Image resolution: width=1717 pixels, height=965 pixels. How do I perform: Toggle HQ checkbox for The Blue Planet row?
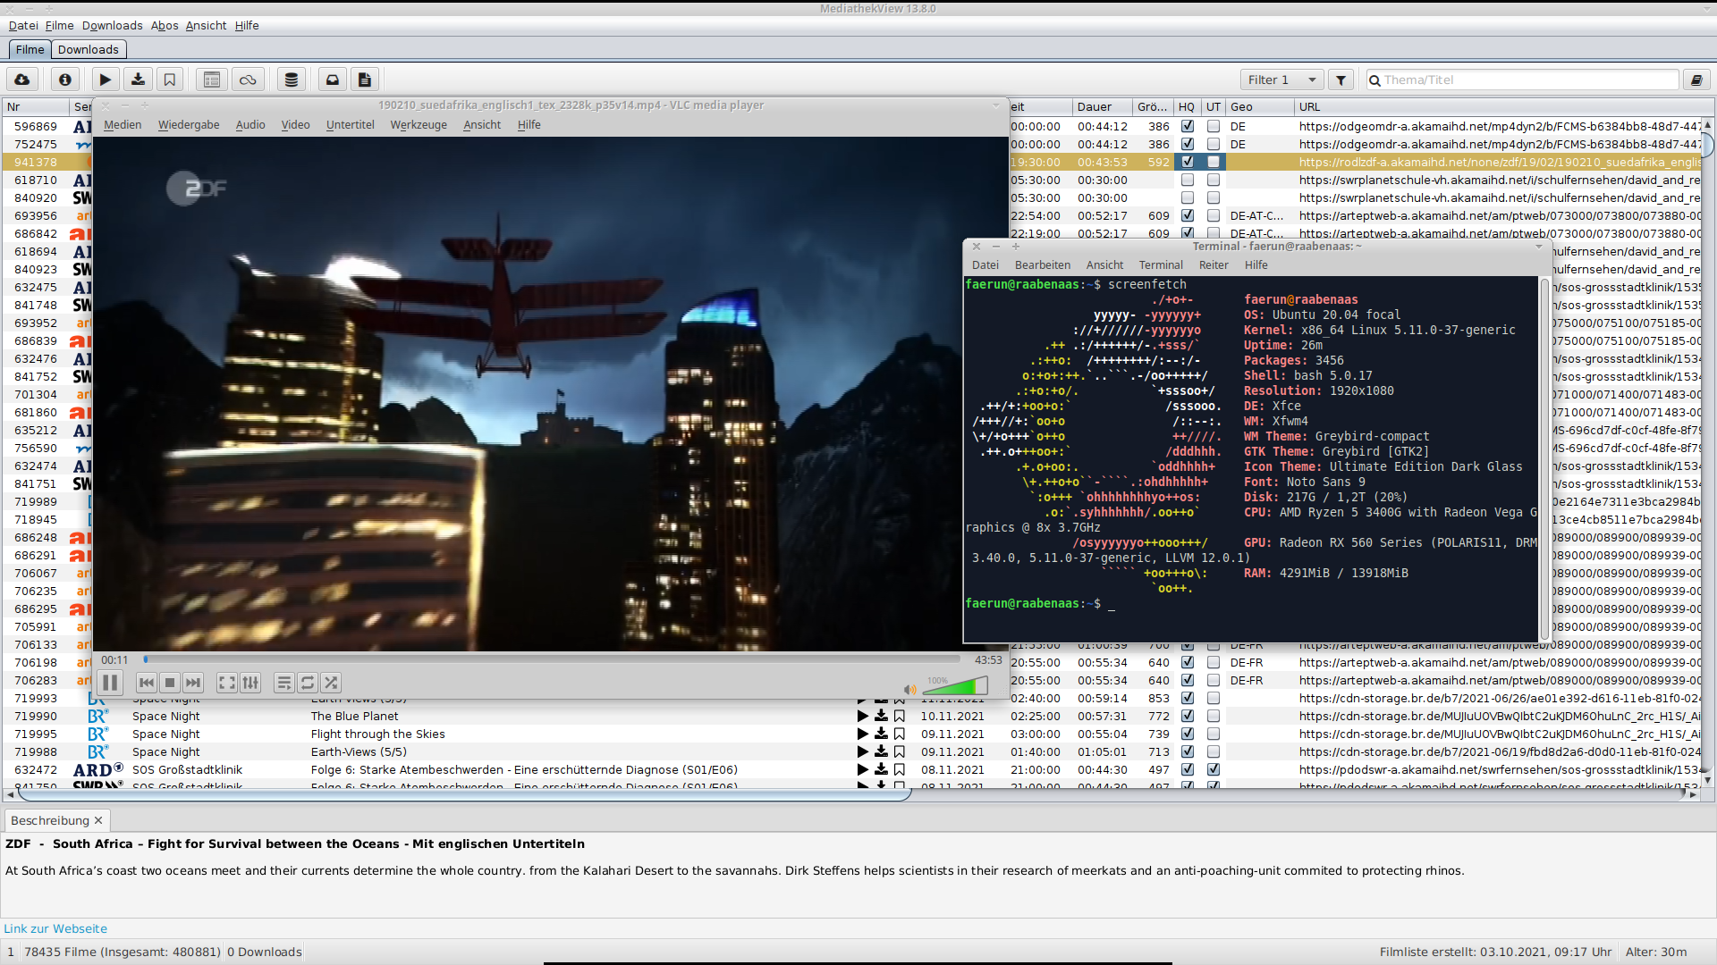[1188, 716]
